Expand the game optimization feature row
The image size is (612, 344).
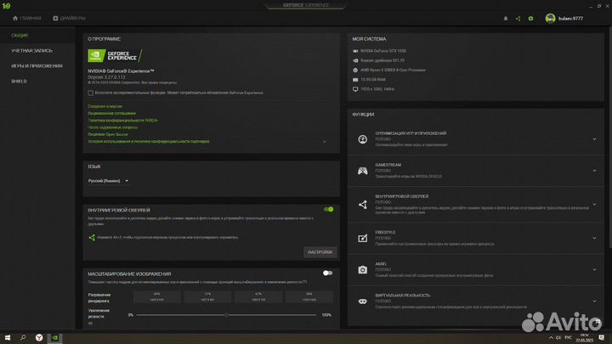pos(593,137)
